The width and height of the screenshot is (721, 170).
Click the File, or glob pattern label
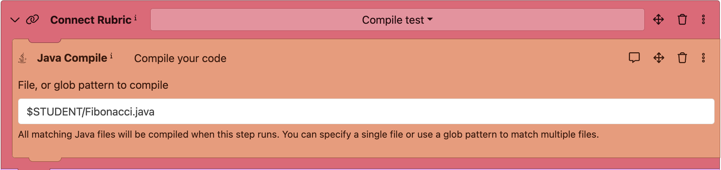point(93,85)
